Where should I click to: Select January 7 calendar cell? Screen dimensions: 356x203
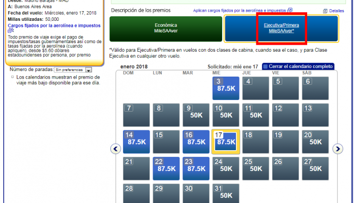click(136, 115)
